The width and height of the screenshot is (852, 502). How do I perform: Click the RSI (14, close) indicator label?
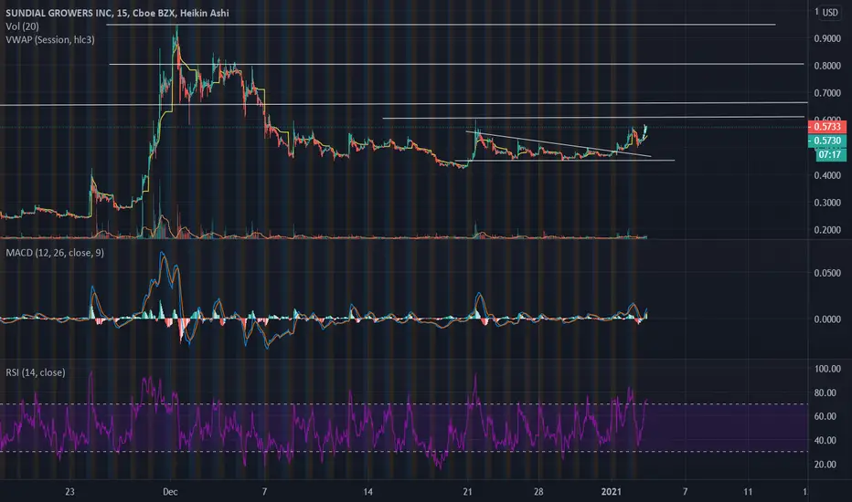36,372
